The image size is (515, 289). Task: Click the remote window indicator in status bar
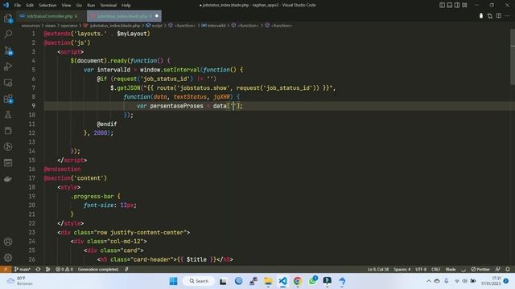click(x=6, y=270)
